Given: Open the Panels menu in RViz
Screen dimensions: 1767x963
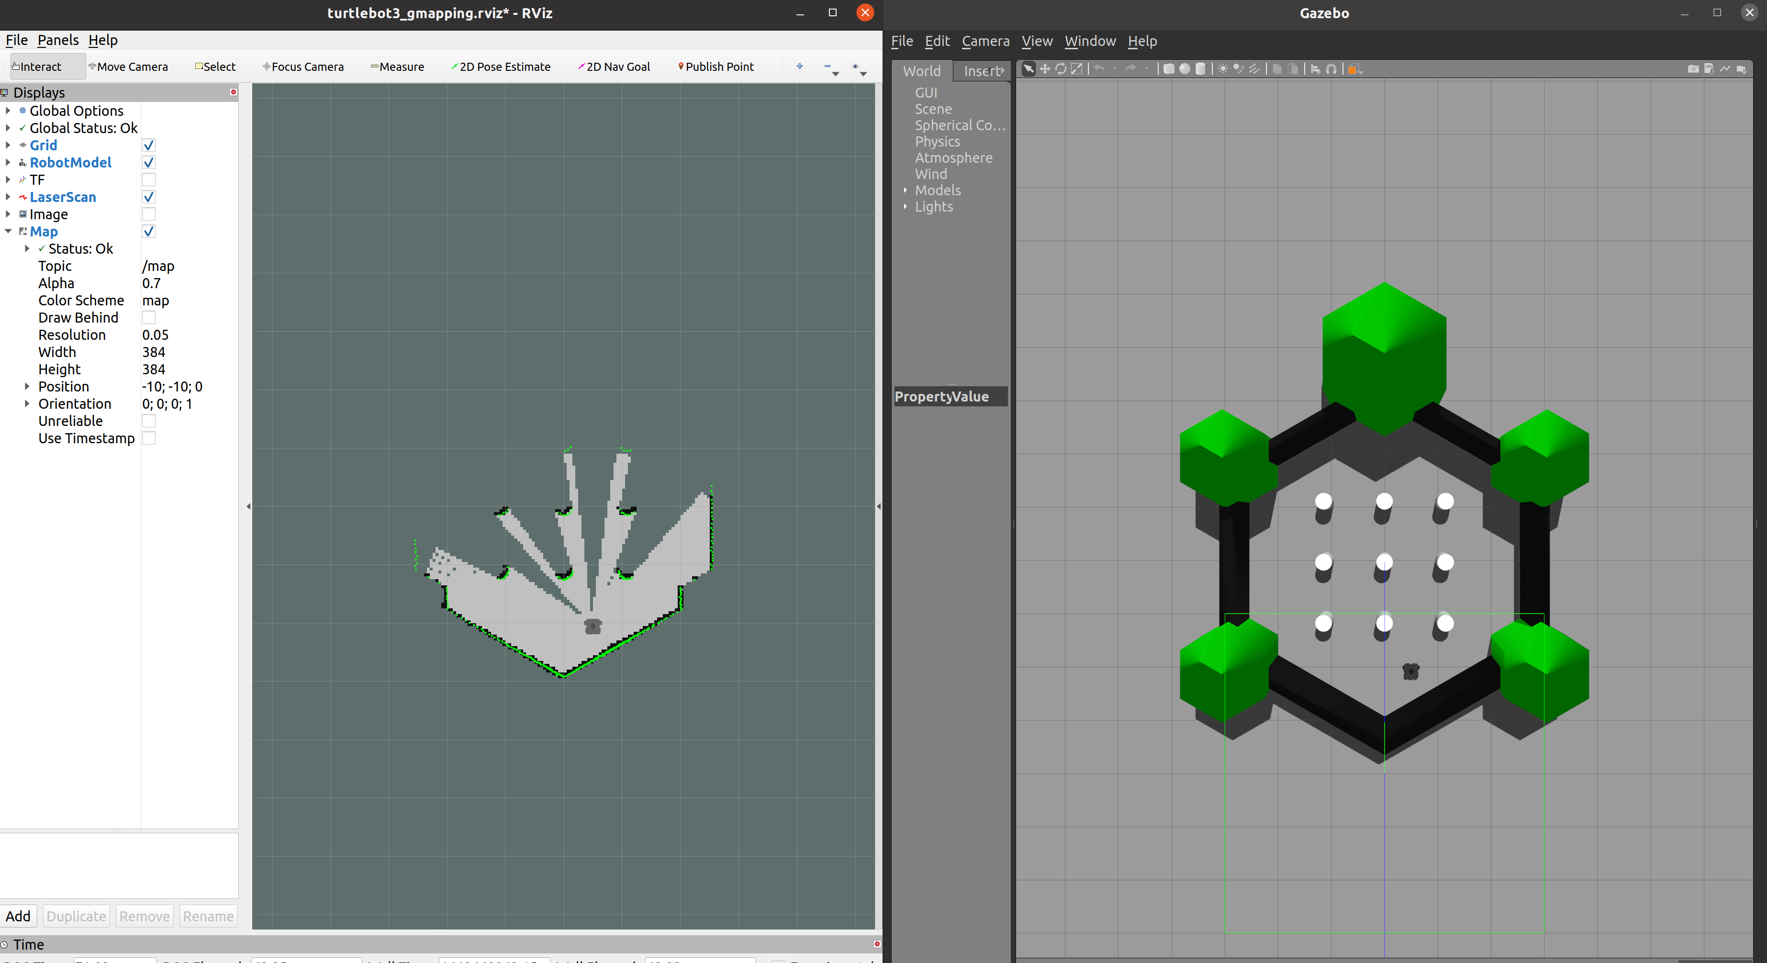Looking at the screenshot, I should [x=57, y=40].
